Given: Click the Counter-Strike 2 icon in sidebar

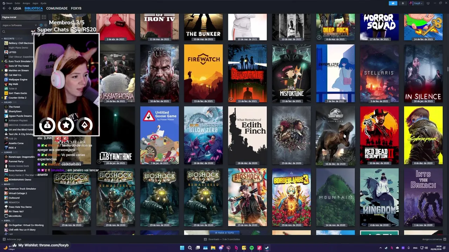Looking at the screenshot, I should [6, 98].
